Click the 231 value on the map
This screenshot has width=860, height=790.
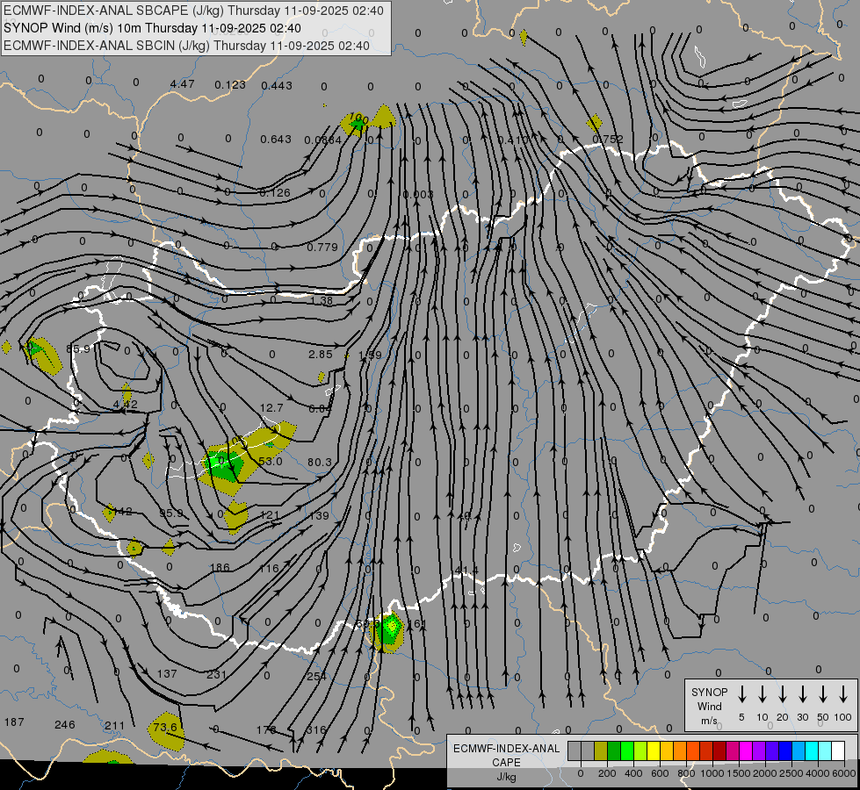[217, 674]
